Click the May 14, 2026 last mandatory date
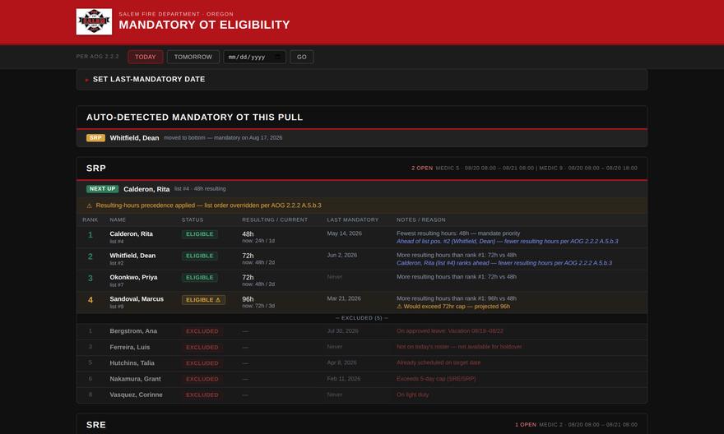Screen dimensions: 724x434 point(345,233)
